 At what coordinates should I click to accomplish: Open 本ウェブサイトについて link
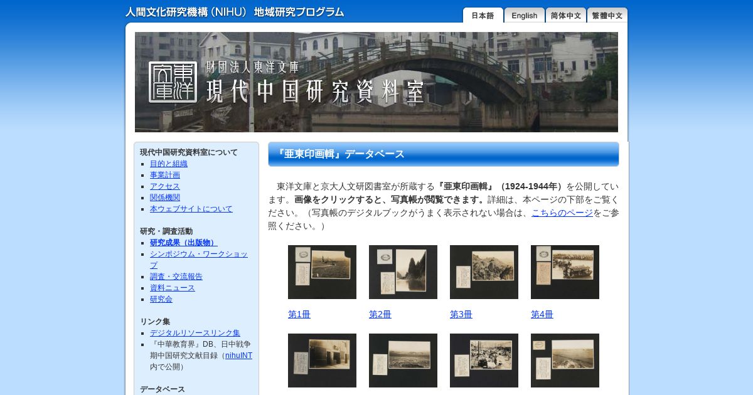point(191,209)
